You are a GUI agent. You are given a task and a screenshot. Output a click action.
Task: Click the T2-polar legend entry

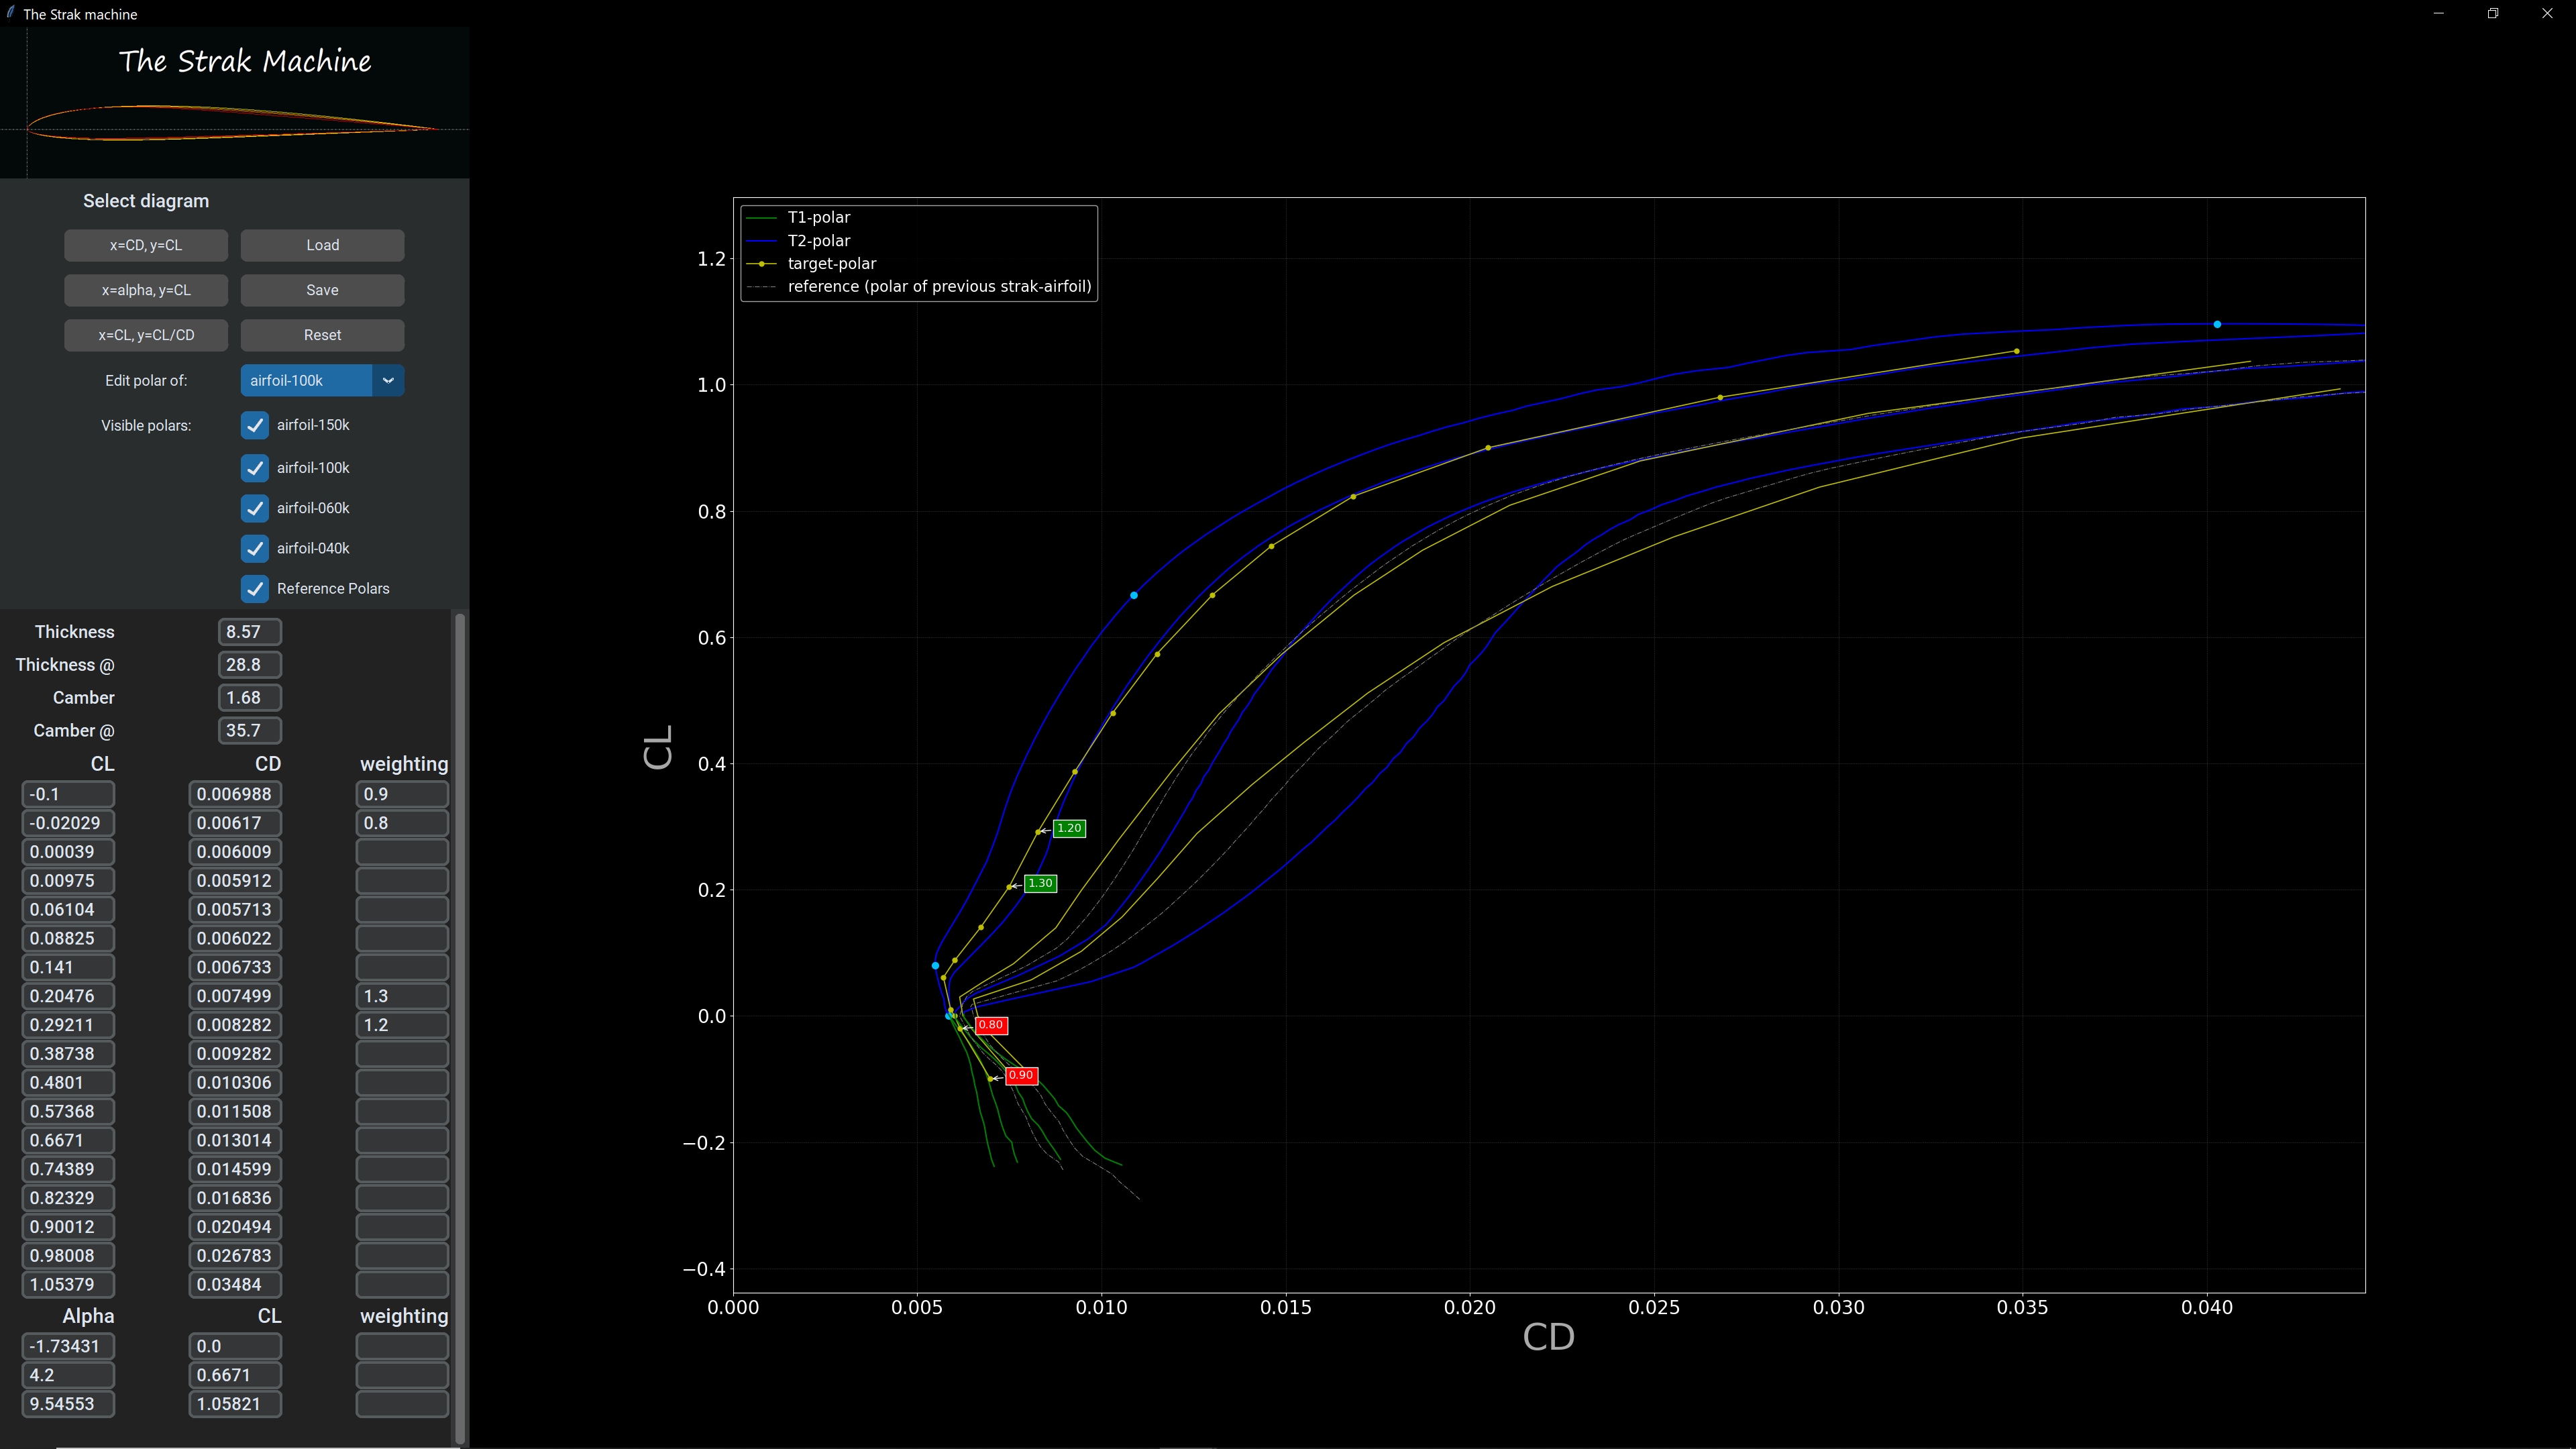(x=799, y=241)
